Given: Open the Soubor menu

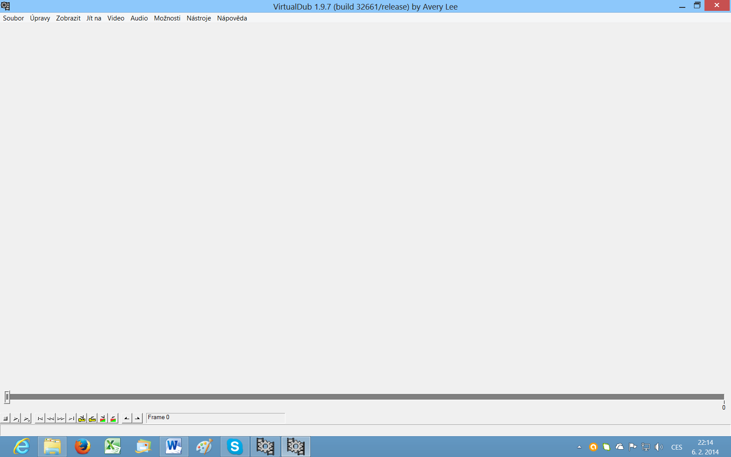Looking at the screenshot, I should [13, 18].
